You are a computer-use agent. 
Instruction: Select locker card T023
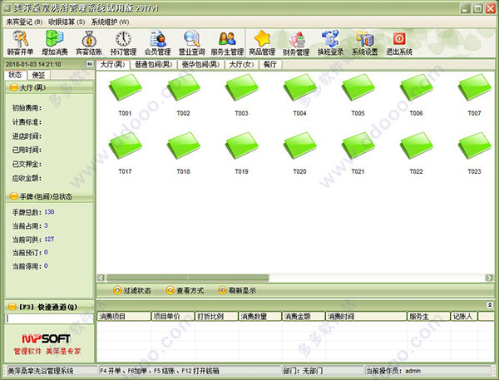pyautogui.click(x=475, y=153)
